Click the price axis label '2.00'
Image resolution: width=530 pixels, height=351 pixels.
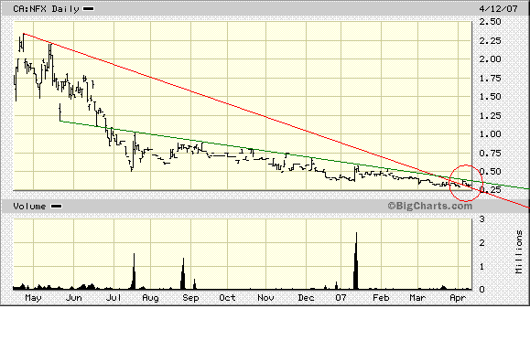[490, 59]
